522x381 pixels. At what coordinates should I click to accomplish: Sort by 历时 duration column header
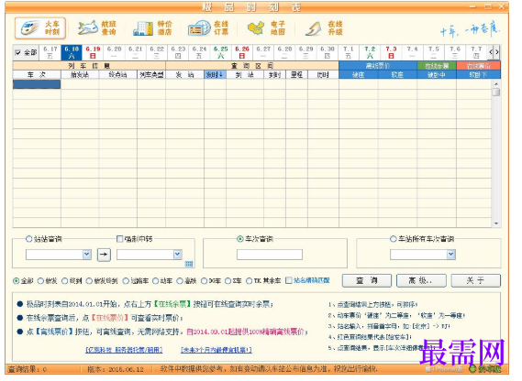pos(323,75)
